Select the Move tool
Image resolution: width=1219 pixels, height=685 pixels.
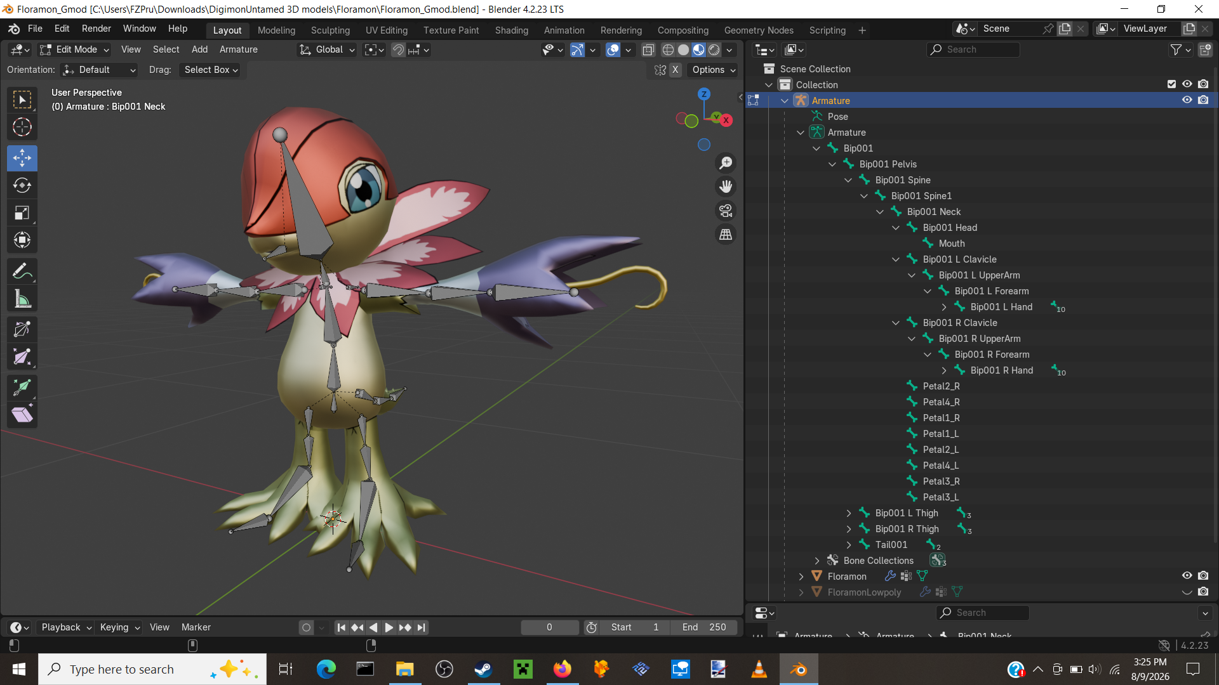pos(22,158)
